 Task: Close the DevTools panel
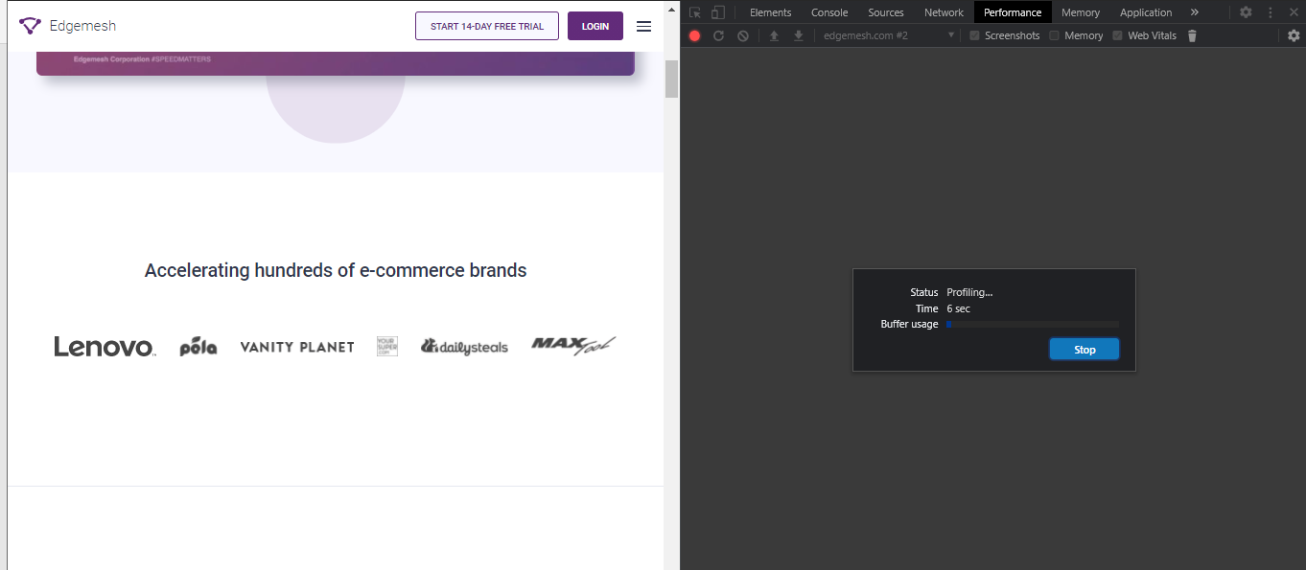click(1294, 12)
